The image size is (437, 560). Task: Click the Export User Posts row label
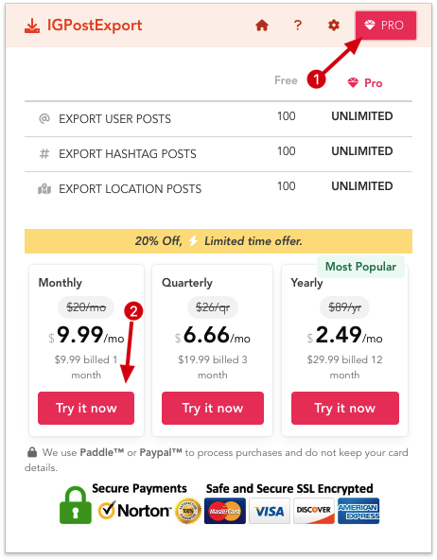(114, 119)
